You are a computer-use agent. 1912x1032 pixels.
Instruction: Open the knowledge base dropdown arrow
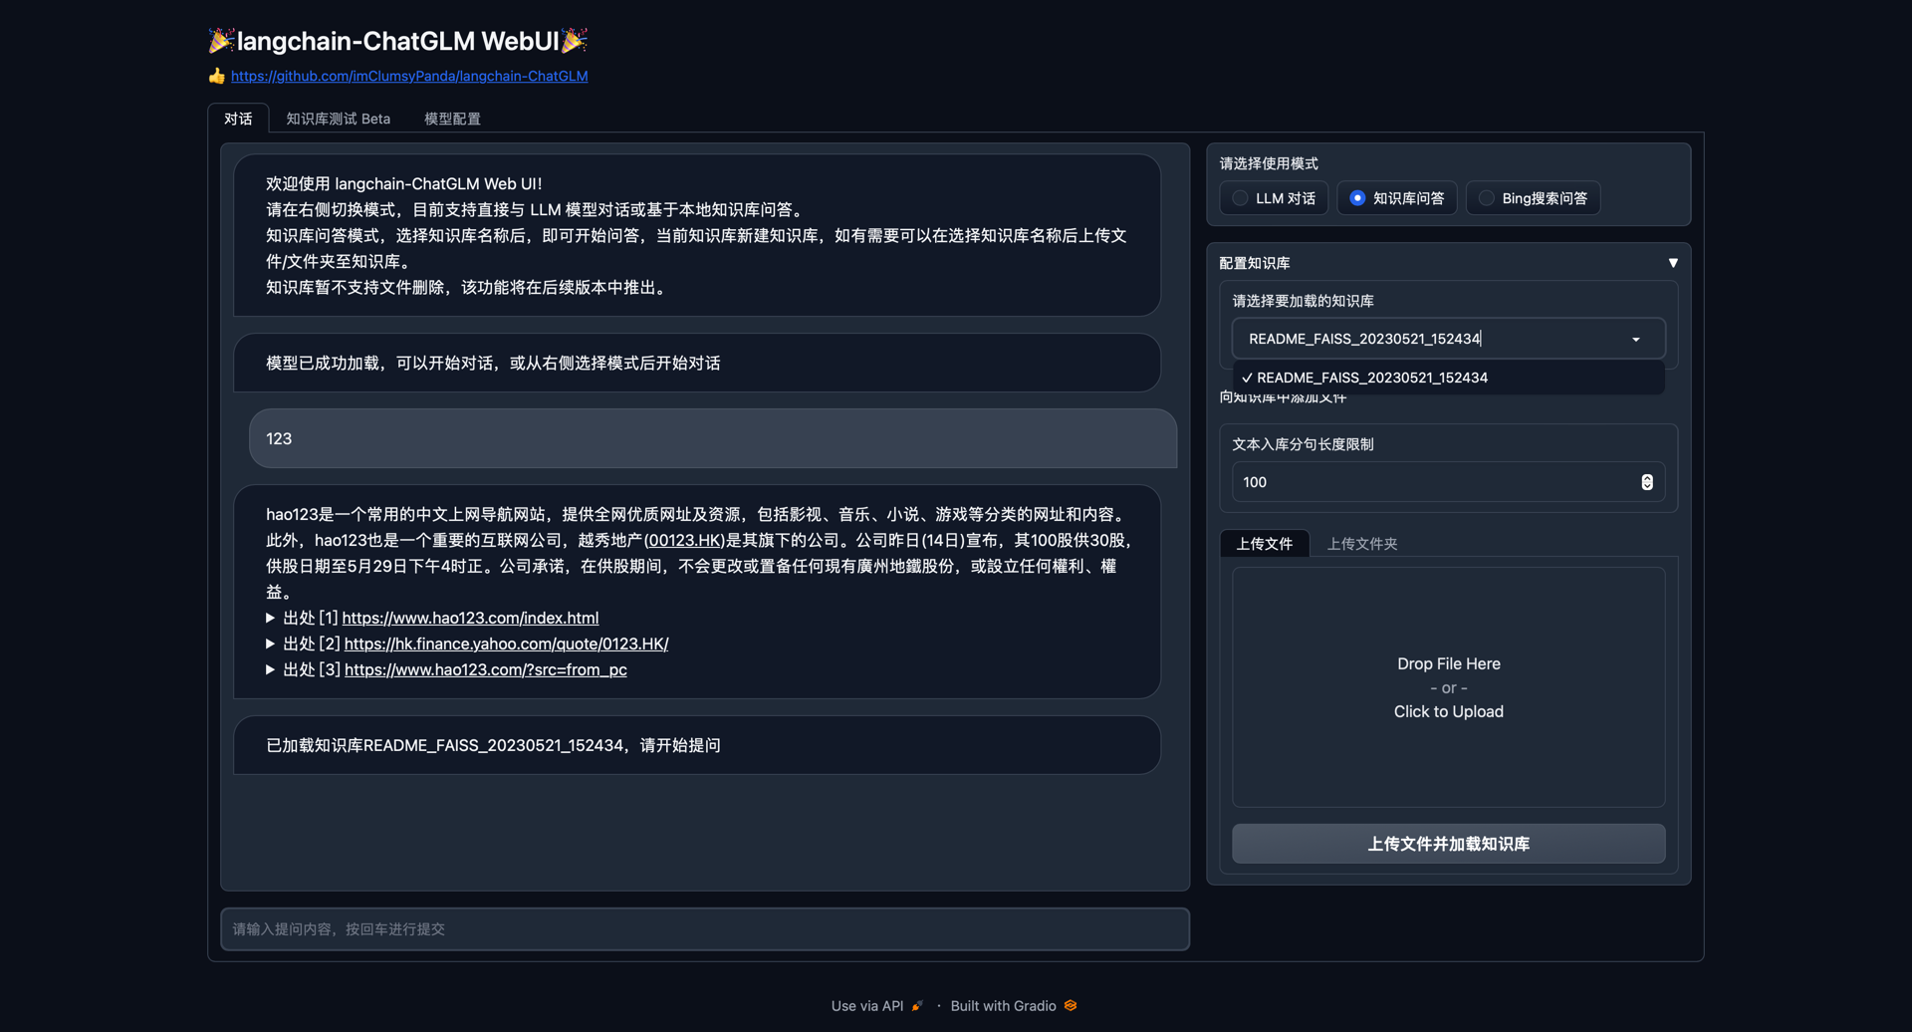[1636, 340]
